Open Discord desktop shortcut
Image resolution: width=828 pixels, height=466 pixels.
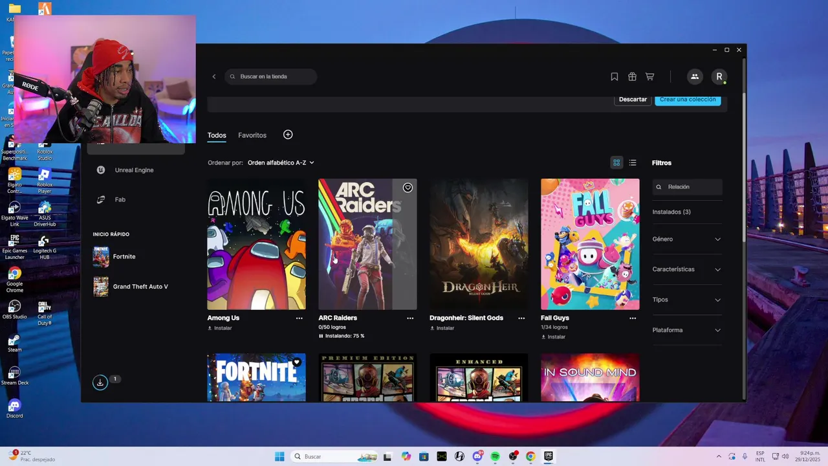[14, 408]
